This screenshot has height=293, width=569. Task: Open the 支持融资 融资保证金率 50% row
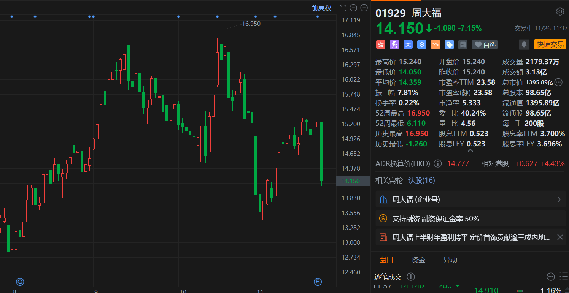(470, 219)
